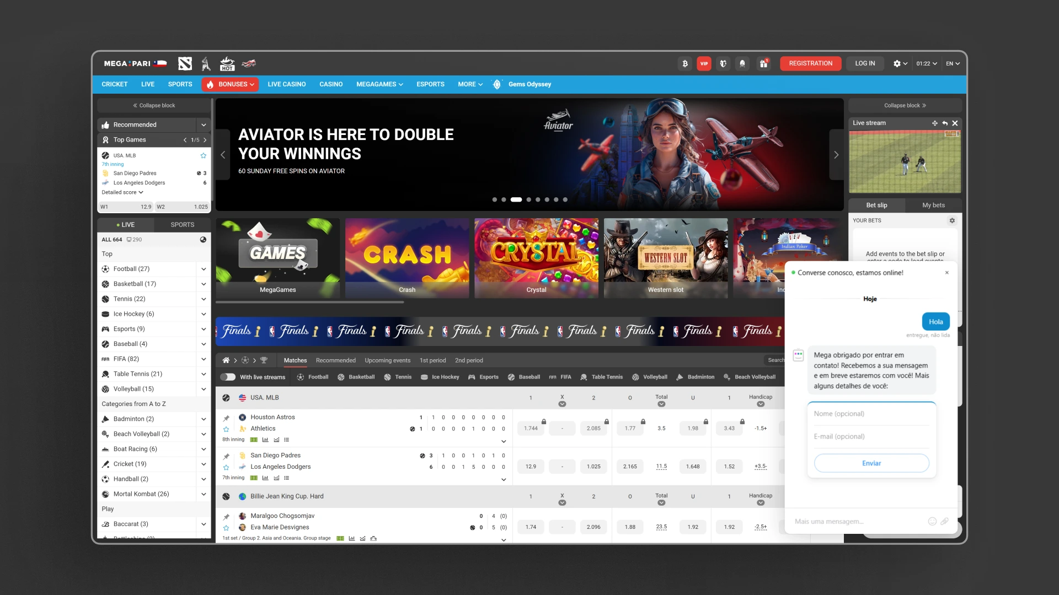Pin the Maralgoo Chogsomjav match
The width and height of the screenshot is (1059, 595).
pos(226,517)
